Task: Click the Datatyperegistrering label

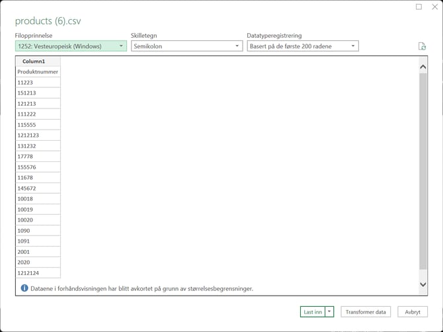Action: tap(274, 36)
